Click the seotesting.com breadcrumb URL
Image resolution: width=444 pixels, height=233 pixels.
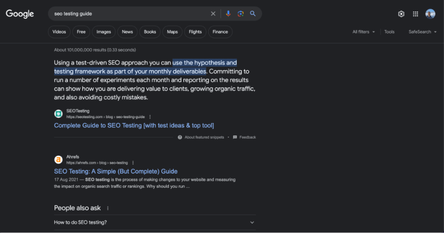(105, 117)
